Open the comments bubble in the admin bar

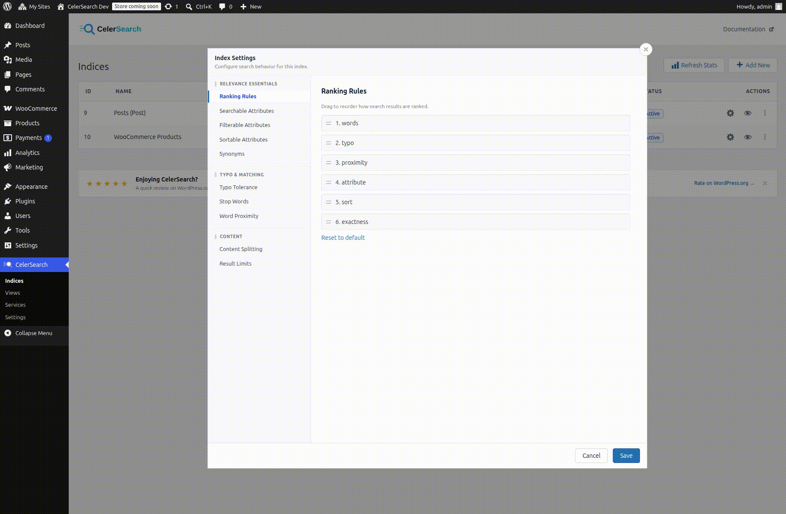click(225, 6)
